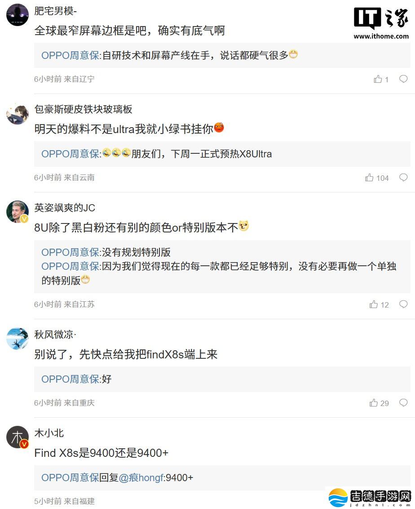This screenshot has width=415, height=509.
Task: Like 秋风微凉's findX8s comment
Action: [374, 403]
